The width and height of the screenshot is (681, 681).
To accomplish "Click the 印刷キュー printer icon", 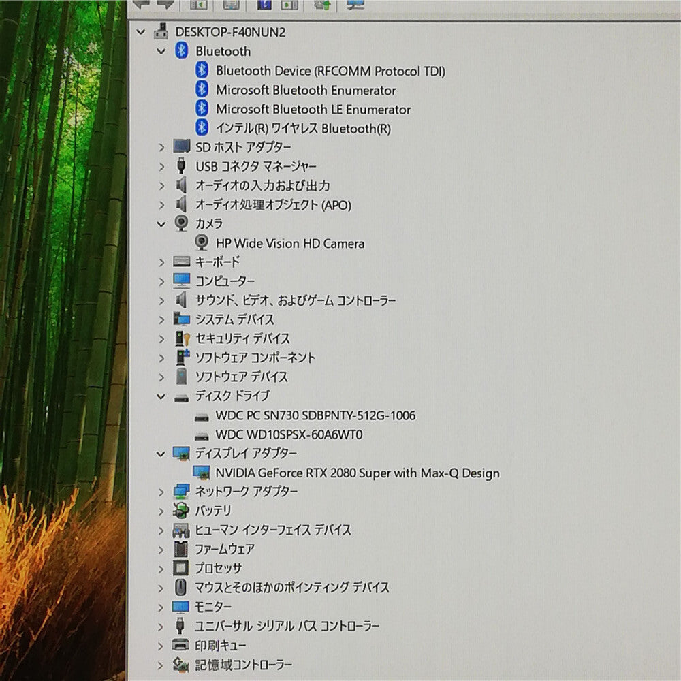I will 180,644.
